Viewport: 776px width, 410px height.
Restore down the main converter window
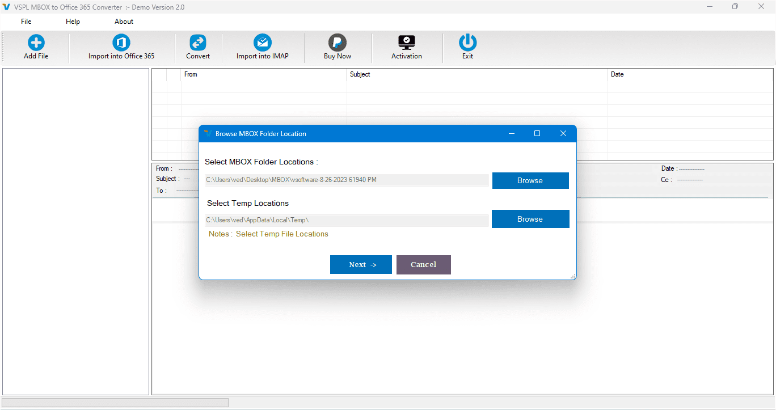tap(735, 7)
